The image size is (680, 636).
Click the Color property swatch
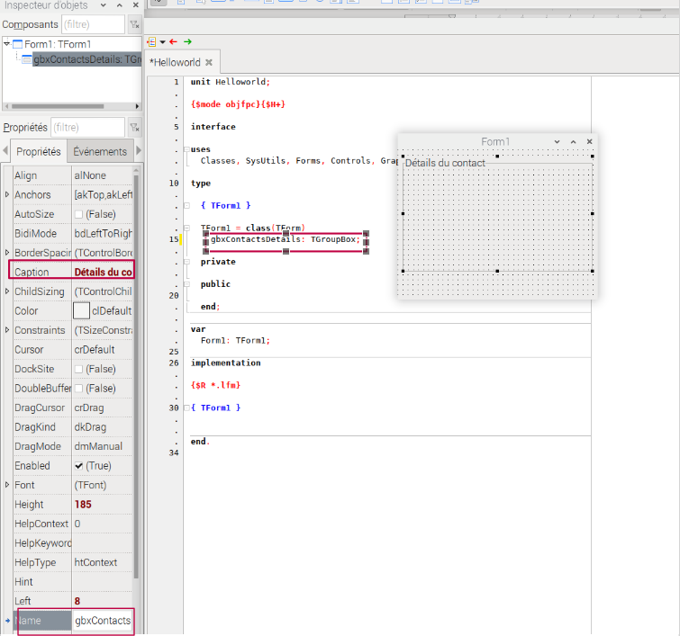[x=81, y=310]
